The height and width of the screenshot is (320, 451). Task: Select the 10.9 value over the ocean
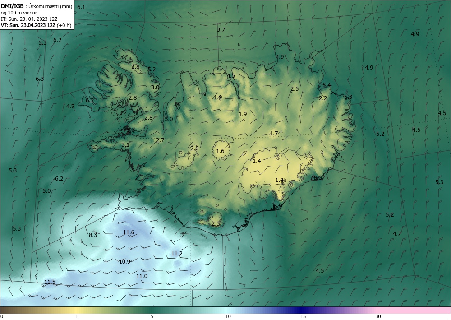[x=124, y=262]
